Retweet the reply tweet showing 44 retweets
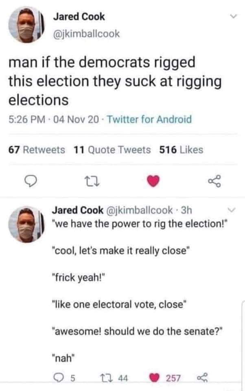 [x=114, y=378]
